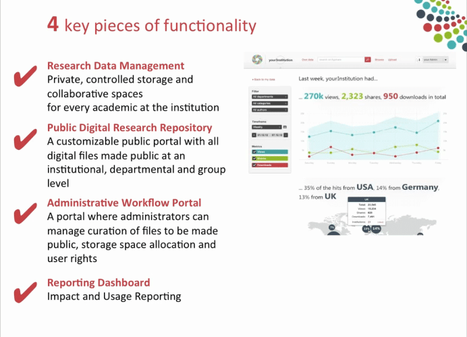Open the Upload nav link

pyautogui.click(x=392, y=59)
